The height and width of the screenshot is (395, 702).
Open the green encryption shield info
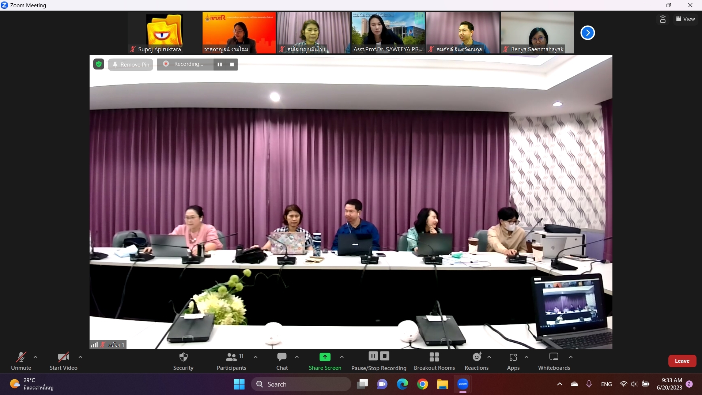click(99, 64)
